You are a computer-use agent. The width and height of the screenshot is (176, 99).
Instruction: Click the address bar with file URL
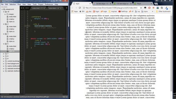(x=111, y=8)
